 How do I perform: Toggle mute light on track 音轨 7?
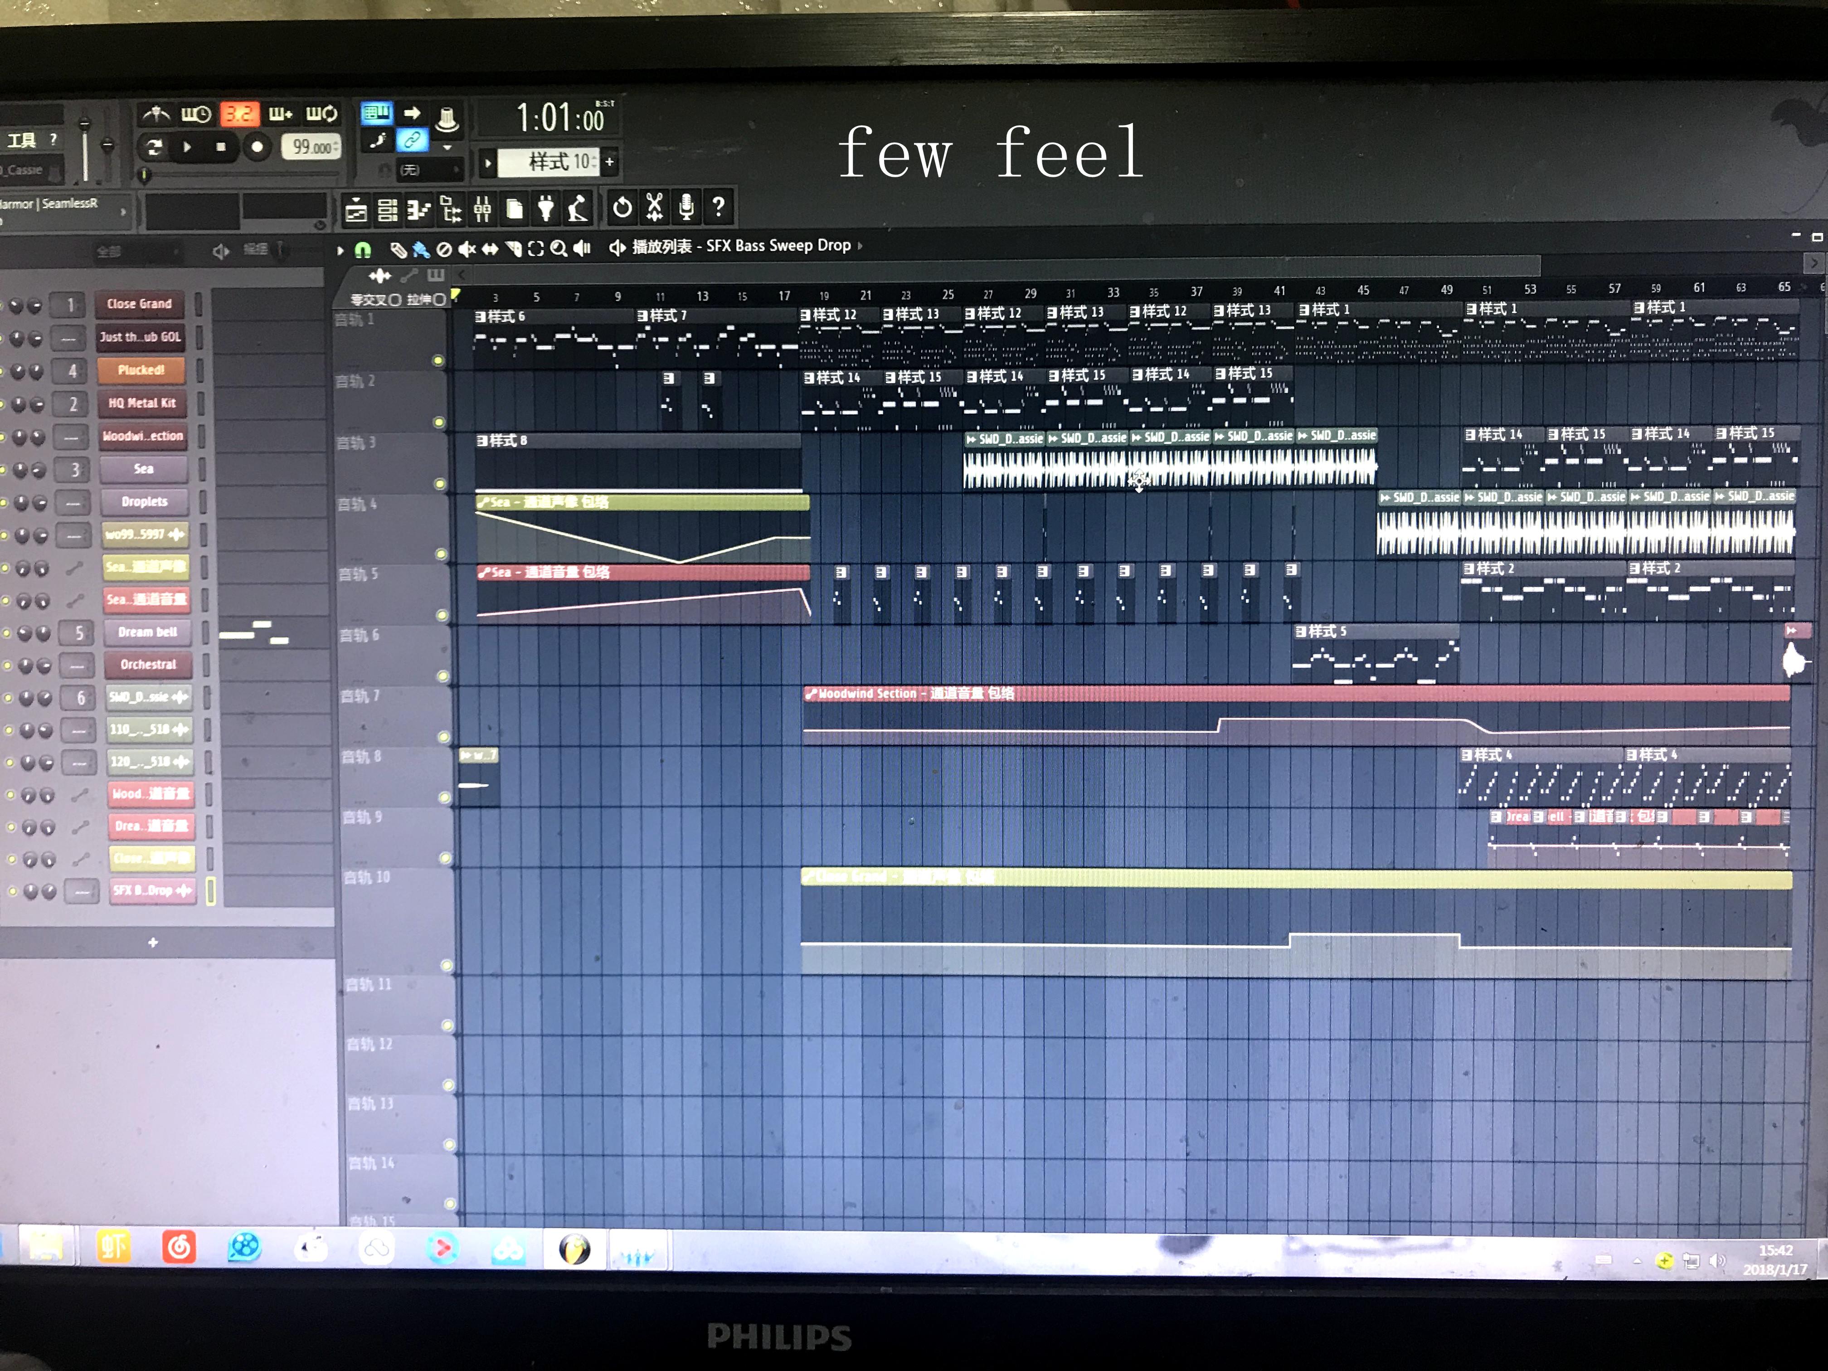(443, 737)
